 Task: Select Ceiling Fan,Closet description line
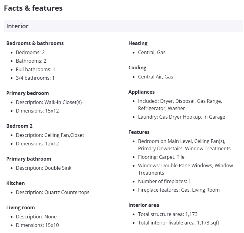point(50,135)
